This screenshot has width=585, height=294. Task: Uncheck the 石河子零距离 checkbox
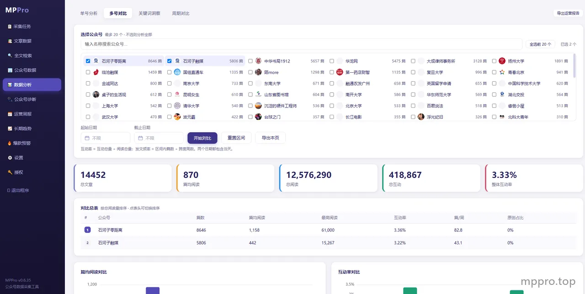(88, 61)
